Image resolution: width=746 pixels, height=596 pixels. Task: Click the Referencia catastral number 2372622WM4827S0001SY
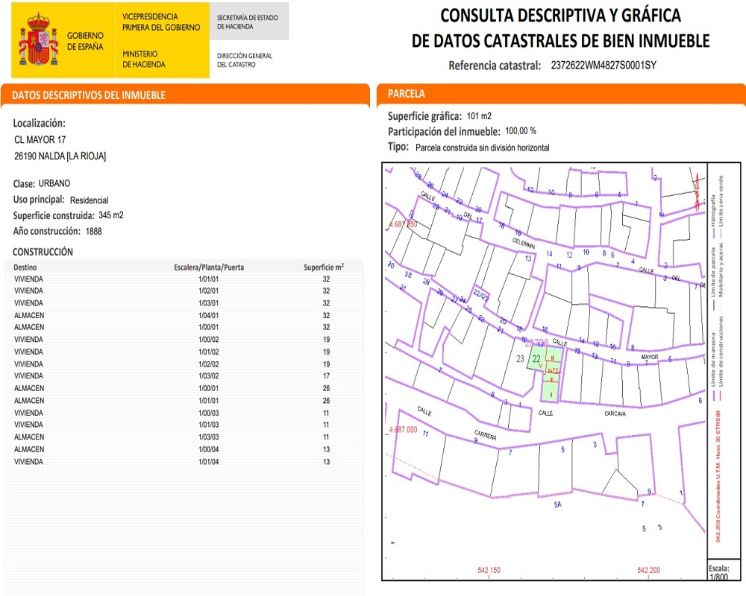[x=604, y=65]
